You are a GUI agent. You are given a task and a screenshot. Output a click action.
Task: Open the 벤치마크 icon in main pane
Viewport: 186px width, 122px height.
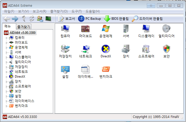[x=106, y=69]
